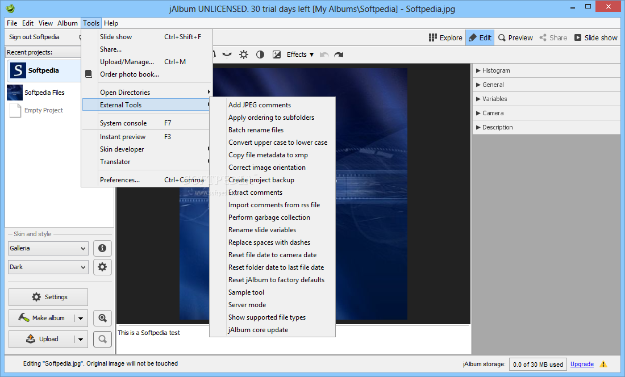Click the Settings button
Screen dimensions: 625x377
tap(48, 297)
